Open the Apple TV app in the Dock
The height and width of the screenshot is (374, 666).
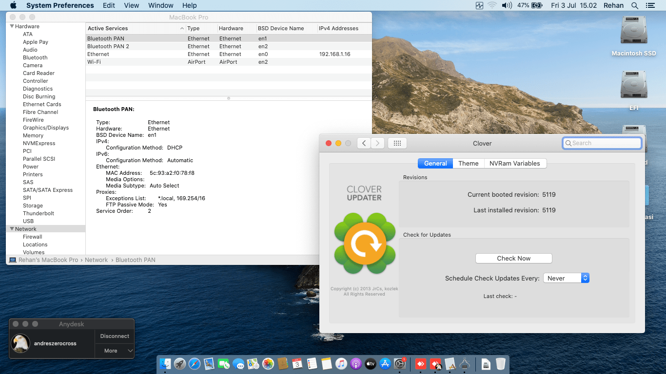(371, 364)
